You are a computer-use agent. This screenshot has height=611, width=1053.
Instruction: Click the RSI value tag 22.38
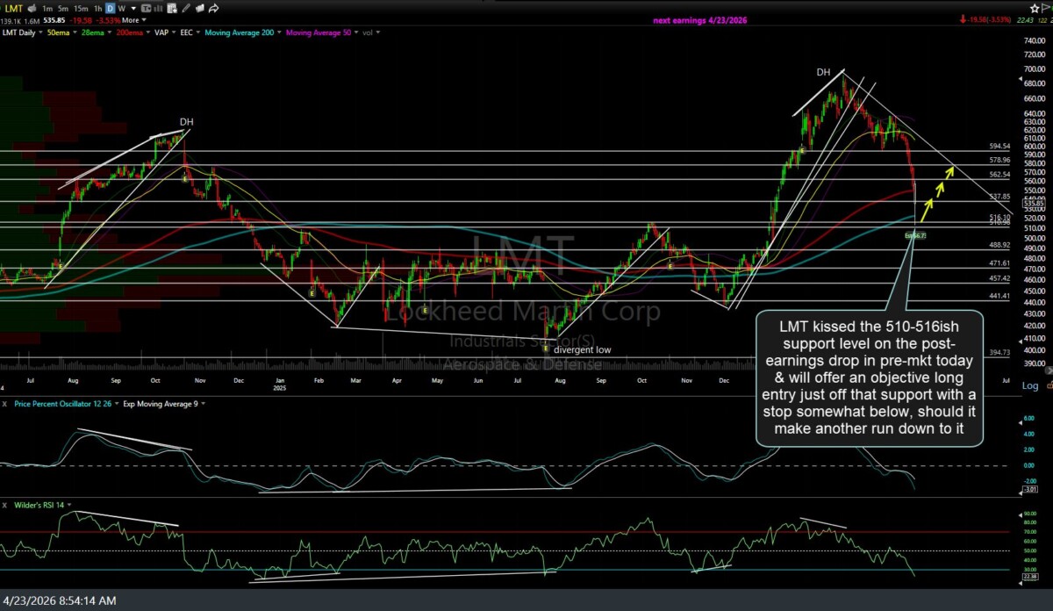pos(1030,576)
